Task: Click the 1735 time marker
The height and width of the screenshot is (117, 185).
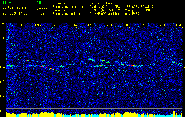Action: (91, 25)
